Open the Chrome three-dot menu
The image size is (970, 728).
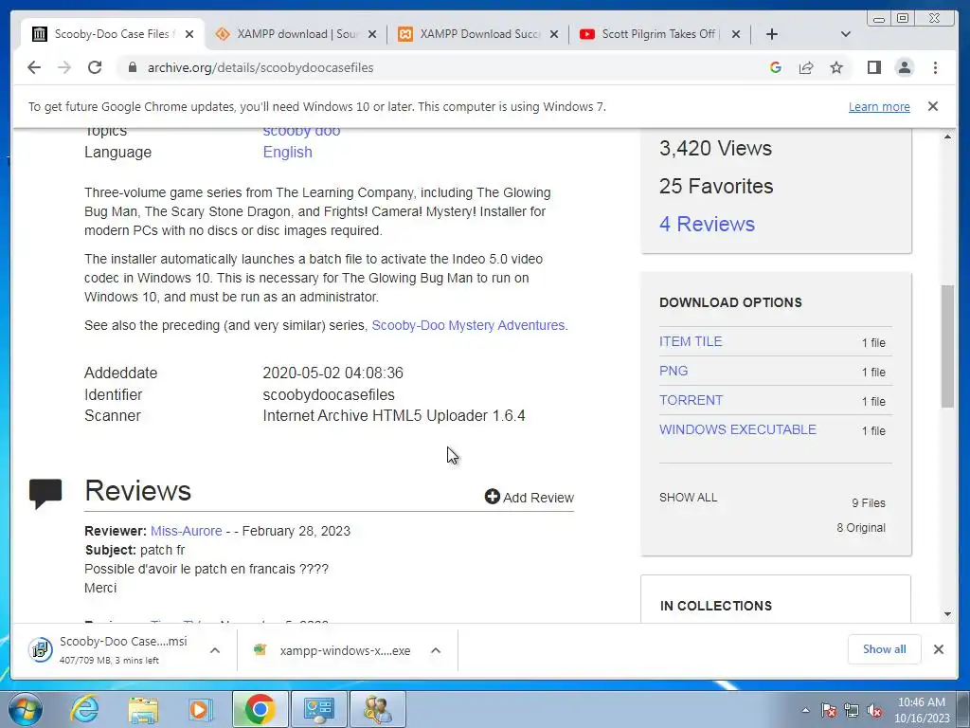click(x=935, y=67)
